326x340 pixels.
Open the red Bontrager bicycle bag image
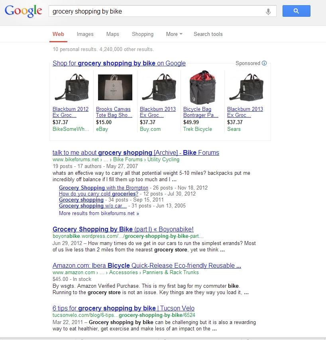click(x=202, y=87)
